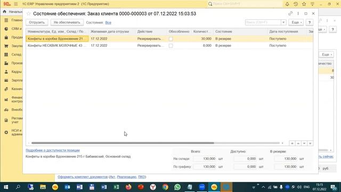Click the Отгрузить button
Viewport: 341px width, 192px height.
(37, 22)
